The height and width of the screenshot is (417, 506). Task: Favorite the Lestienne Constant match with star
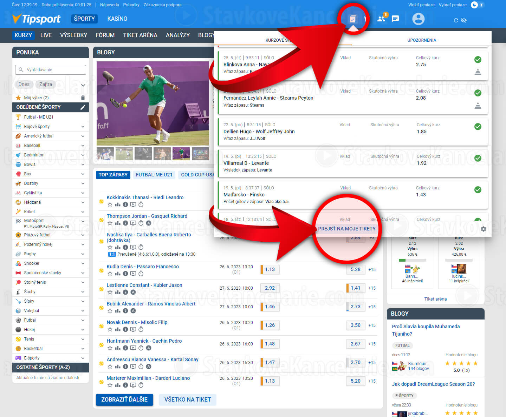click(110, 292)
